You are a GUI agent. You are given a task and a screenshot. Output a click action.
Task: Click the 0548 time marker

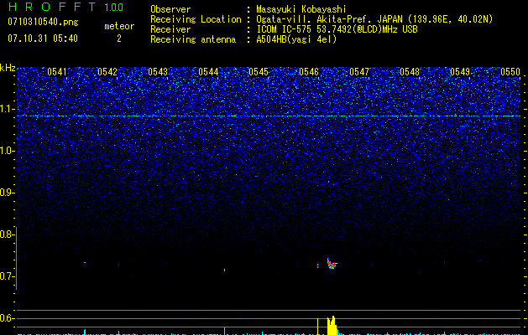pyautogui.click(x=410, y=72)
